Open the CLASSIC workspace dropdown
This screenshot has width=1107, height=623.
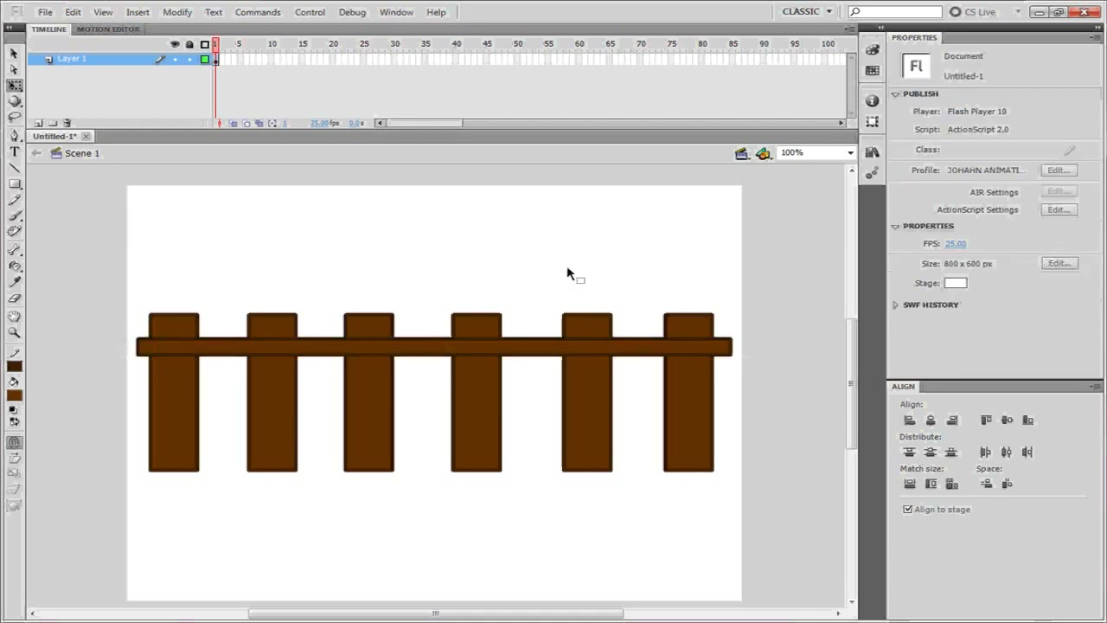(x=807, y=12)
